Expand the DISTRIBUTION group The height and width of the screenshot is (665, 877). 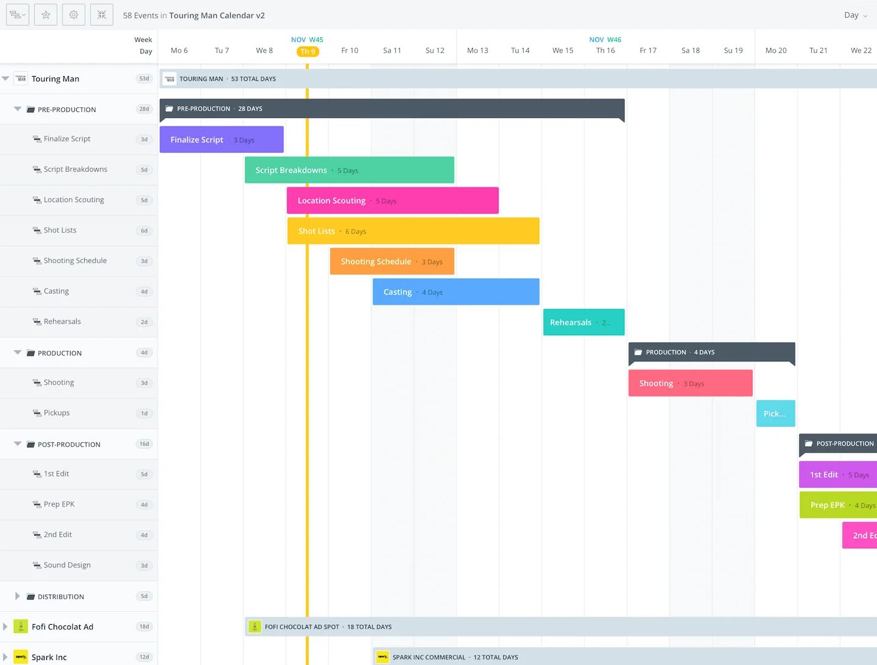pyautogui.click(x=18, y=596)
